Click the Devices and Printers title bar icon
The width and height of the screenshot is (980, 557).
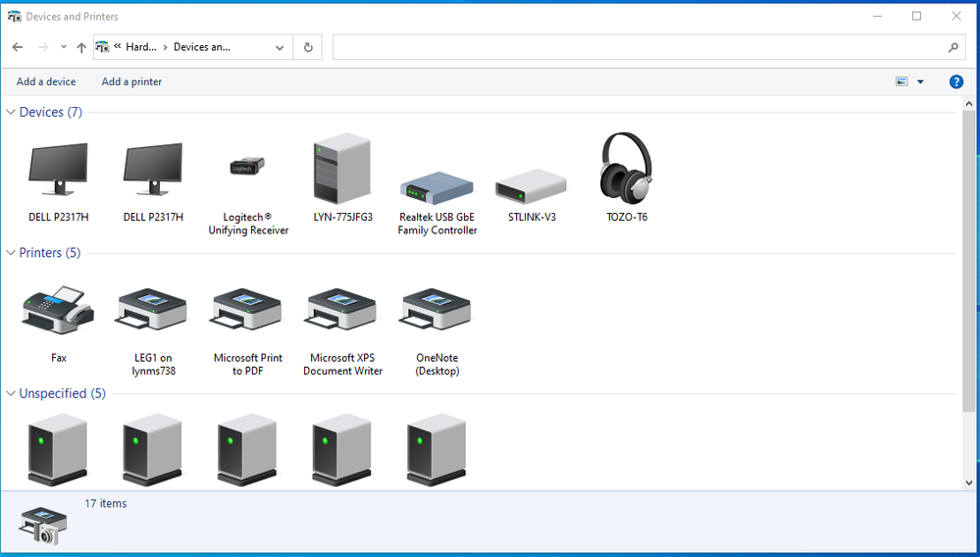coord(15,17)
